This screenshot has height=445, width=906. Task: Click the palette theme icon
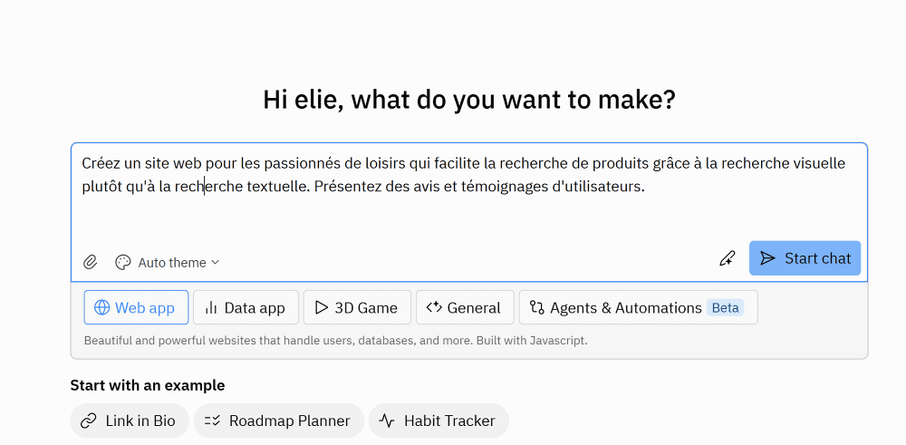click(x=123, y=262)
